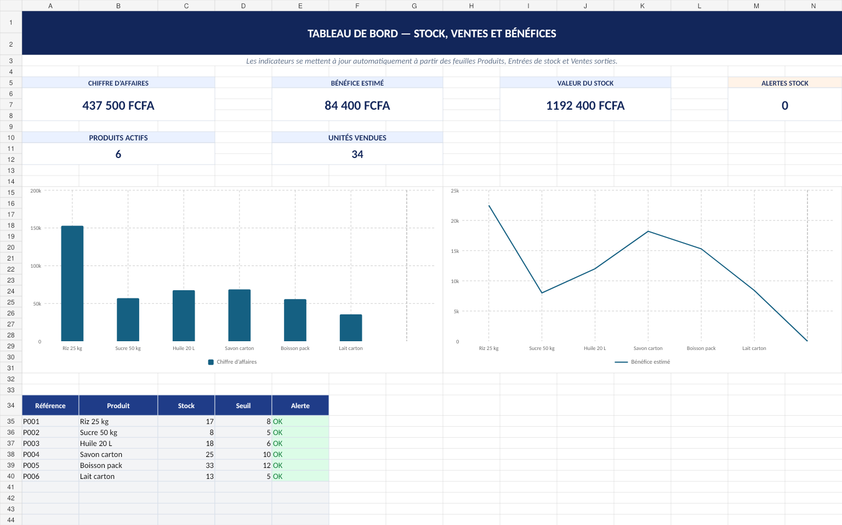Select column header F
Viewport: 842px width, 525px height.
(x=357, y=5)
